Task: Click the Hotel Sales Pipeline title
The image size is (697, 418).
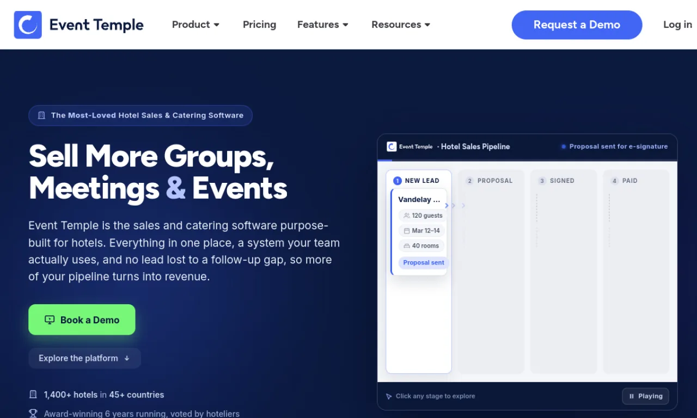Action: (x=475, y=146)
